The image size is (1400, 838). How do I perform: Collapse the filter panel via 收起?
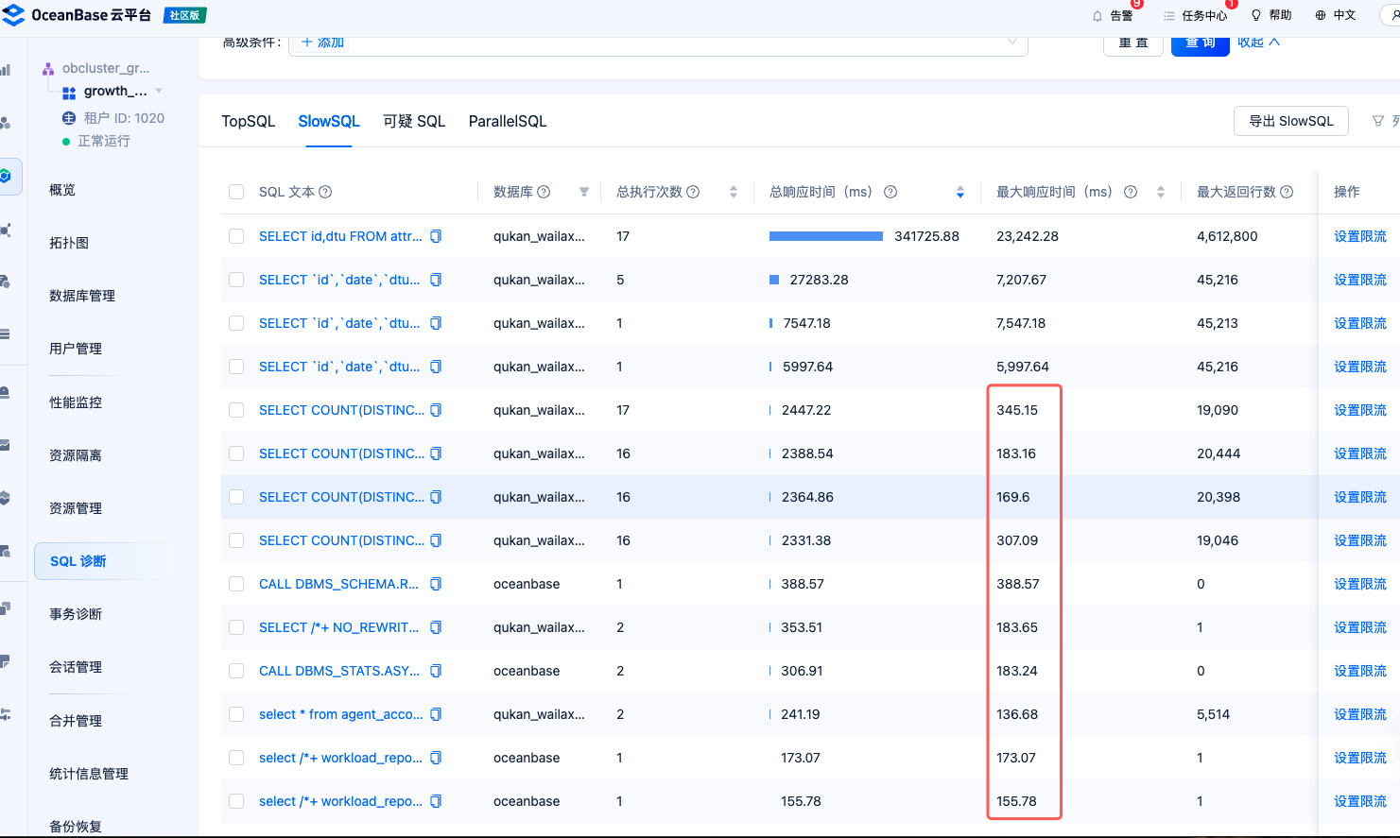pos(1258,42)
